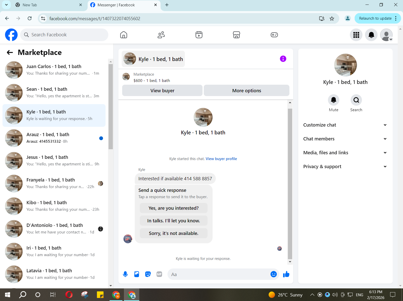Open Chrome profile icon
Image resolution: width=403 pixels, height=301 pixels.
click(x=348, y=18)
